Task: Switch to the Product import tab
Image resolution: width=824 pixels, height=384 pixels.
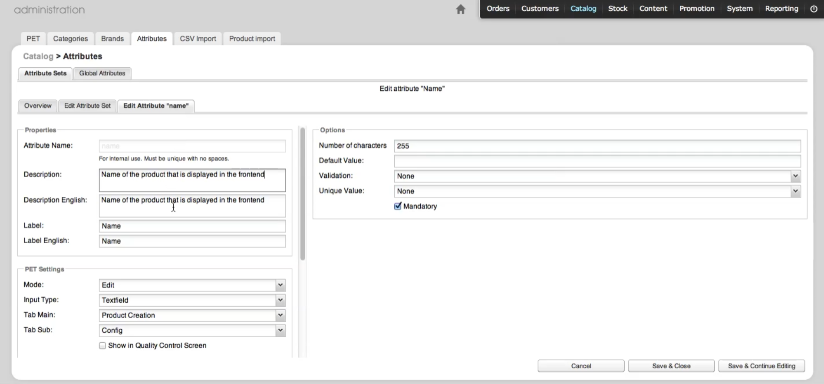Action: tap(252, 39)
